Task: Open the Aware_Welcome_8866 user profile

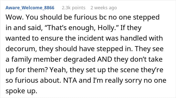Action: pos(30,8)
